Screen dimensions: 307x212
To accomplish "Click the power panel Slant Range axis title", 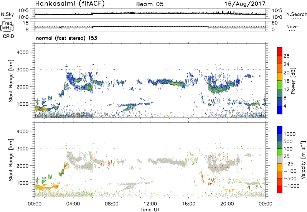I will coord(11,81).
